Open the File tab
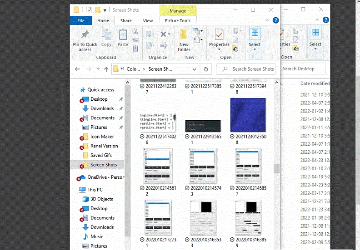The image size is (360, 250). pyautogui.click(x=81, y=20)
